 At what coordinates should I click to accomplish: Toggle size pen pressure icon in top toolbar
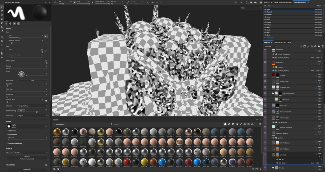[75, 3]
